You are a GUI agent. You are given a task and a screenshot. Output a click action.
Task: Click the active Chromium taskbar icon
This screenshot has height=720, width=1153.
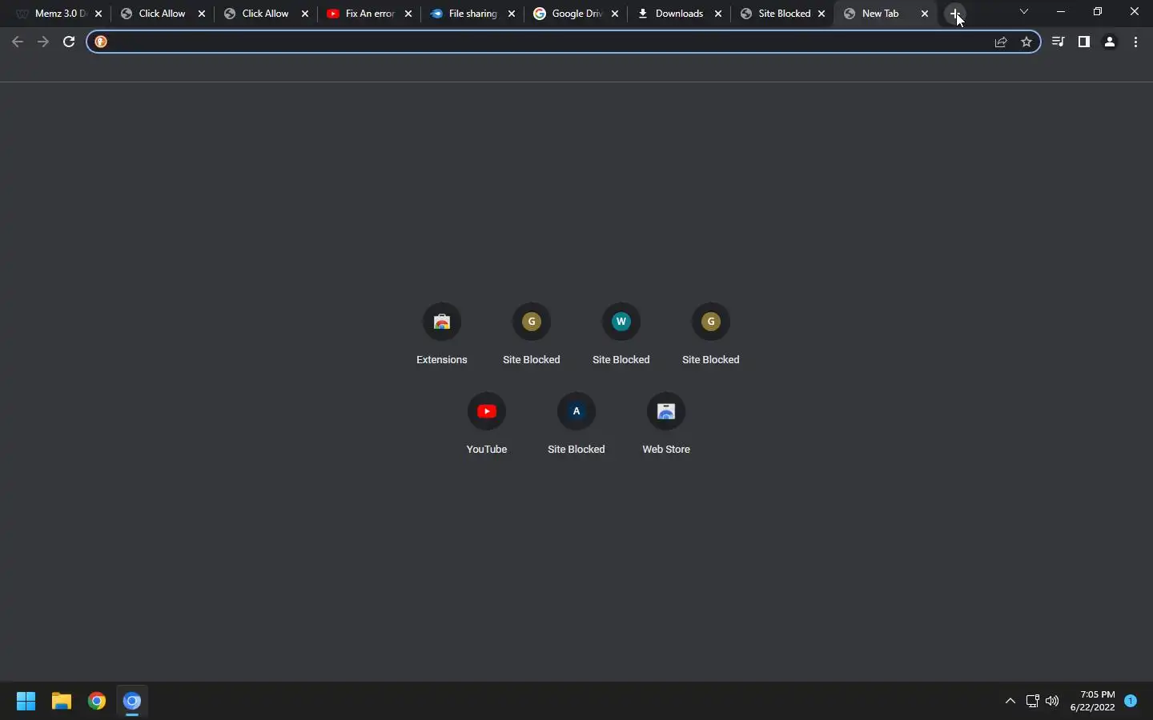coord(132,702)
